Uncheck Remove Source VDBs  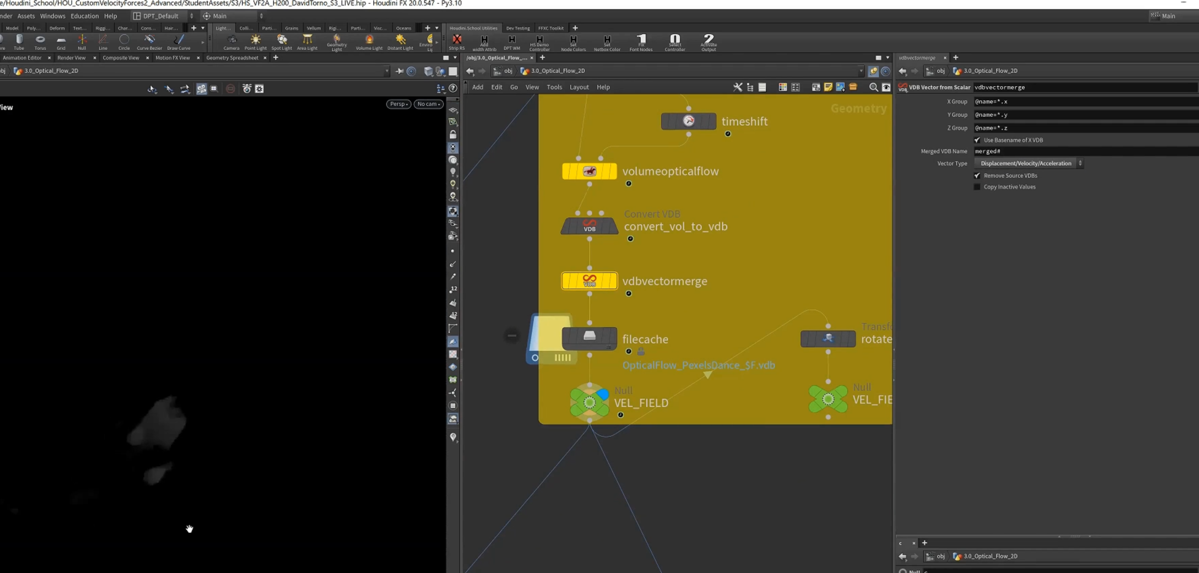(977, 175)
